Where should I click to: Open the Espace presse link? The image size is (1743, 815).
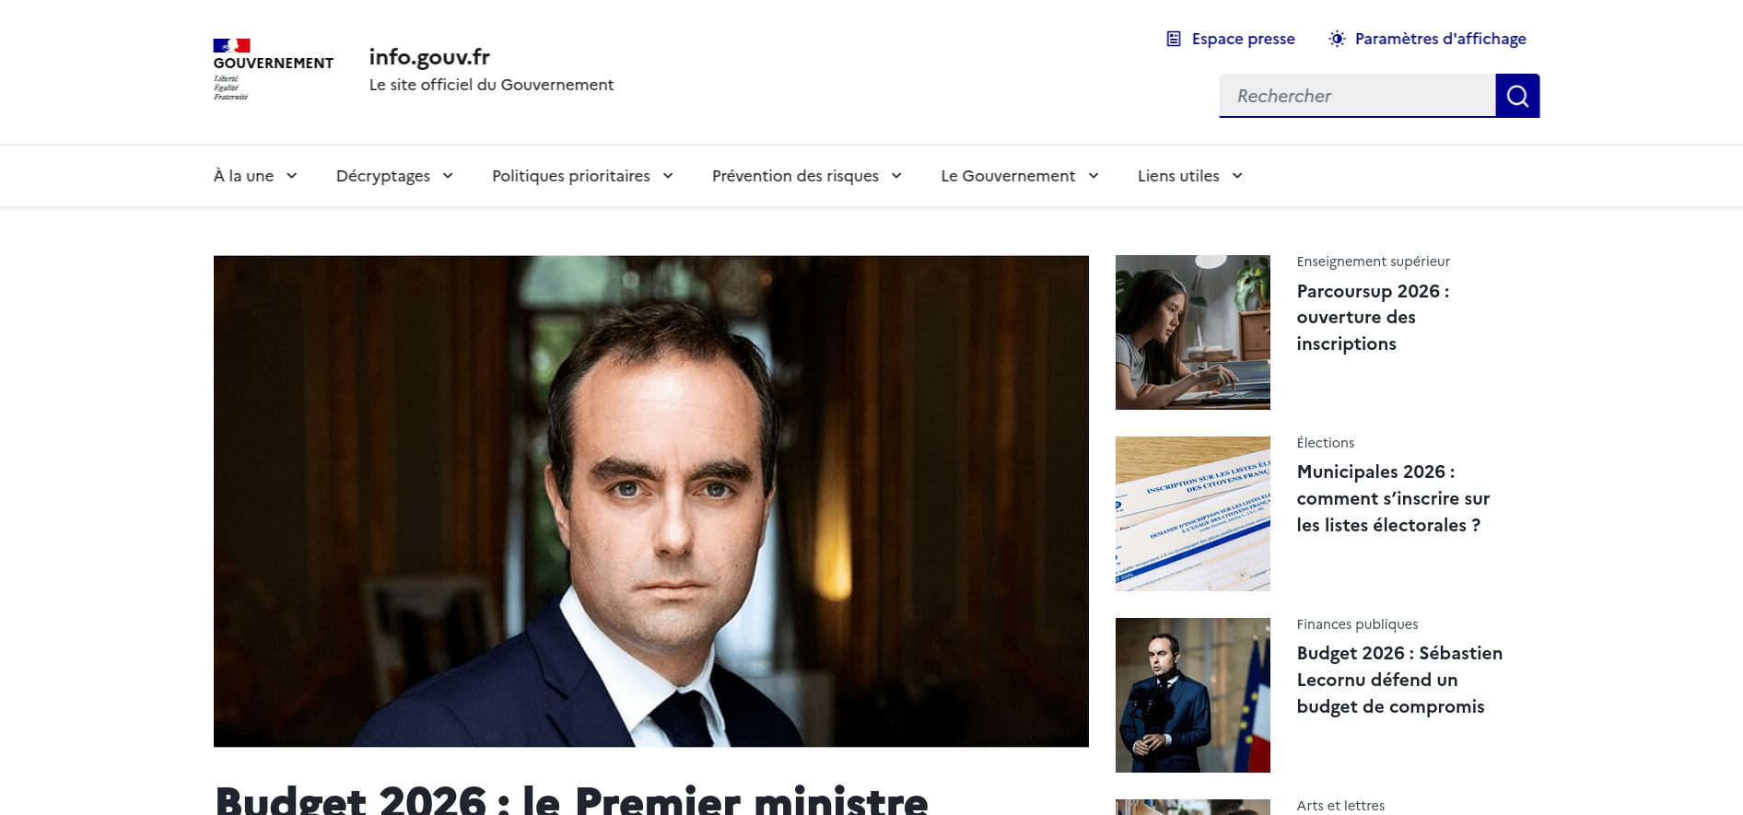pyautogui.click(x=1231, y=39)
